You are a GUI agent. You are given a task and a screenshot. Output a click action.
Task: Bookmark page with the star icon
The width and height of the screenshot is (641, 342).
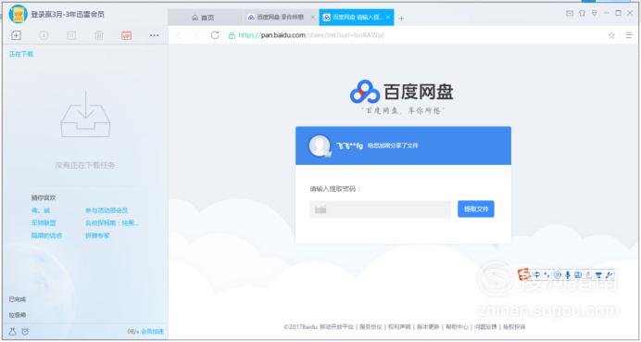(x=611, y=35)
